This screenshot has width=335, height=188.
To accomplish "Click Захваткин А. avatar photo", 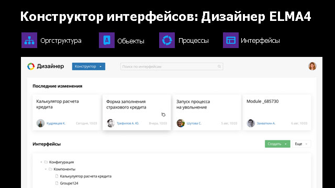I will pos(251,123).
